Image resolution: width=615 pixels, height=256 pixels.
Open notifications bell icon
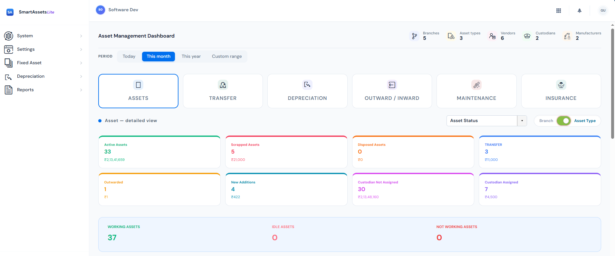point(580,11)
